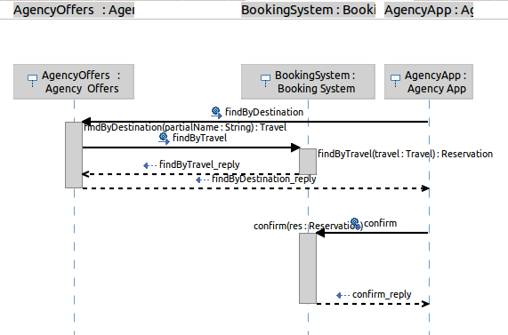Select the Booking System lifeline header box
Screen dimensions: 508x335
point(308,82)
